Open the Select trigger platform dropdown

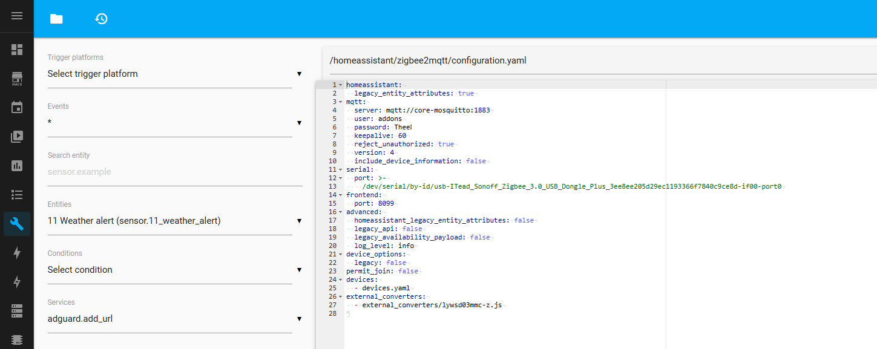pos(174,74)
